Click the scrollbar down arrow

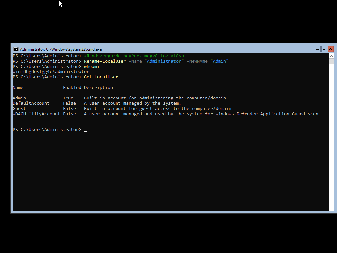(x=331, y=208)
